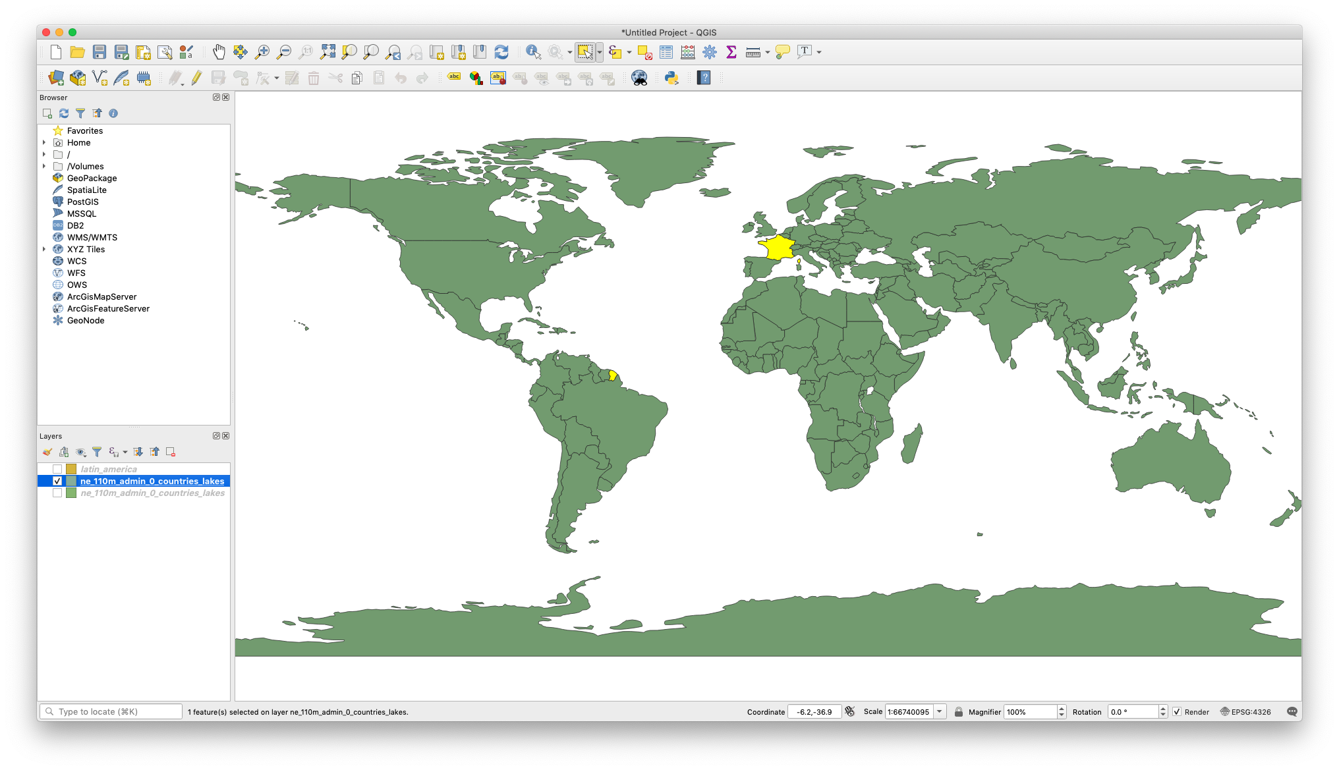
Task: Open the OpenStreetMap search globe-binoculars icon
Action: [x=639, y=78]
